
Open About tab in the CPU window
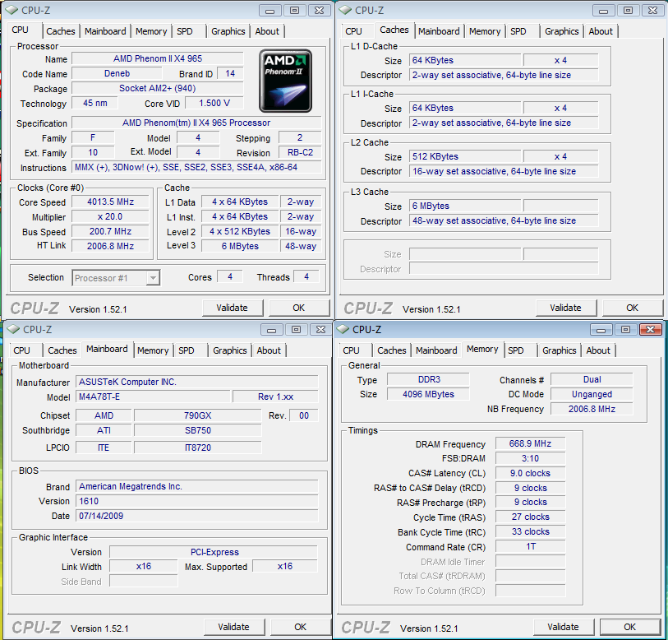(267, 31)
